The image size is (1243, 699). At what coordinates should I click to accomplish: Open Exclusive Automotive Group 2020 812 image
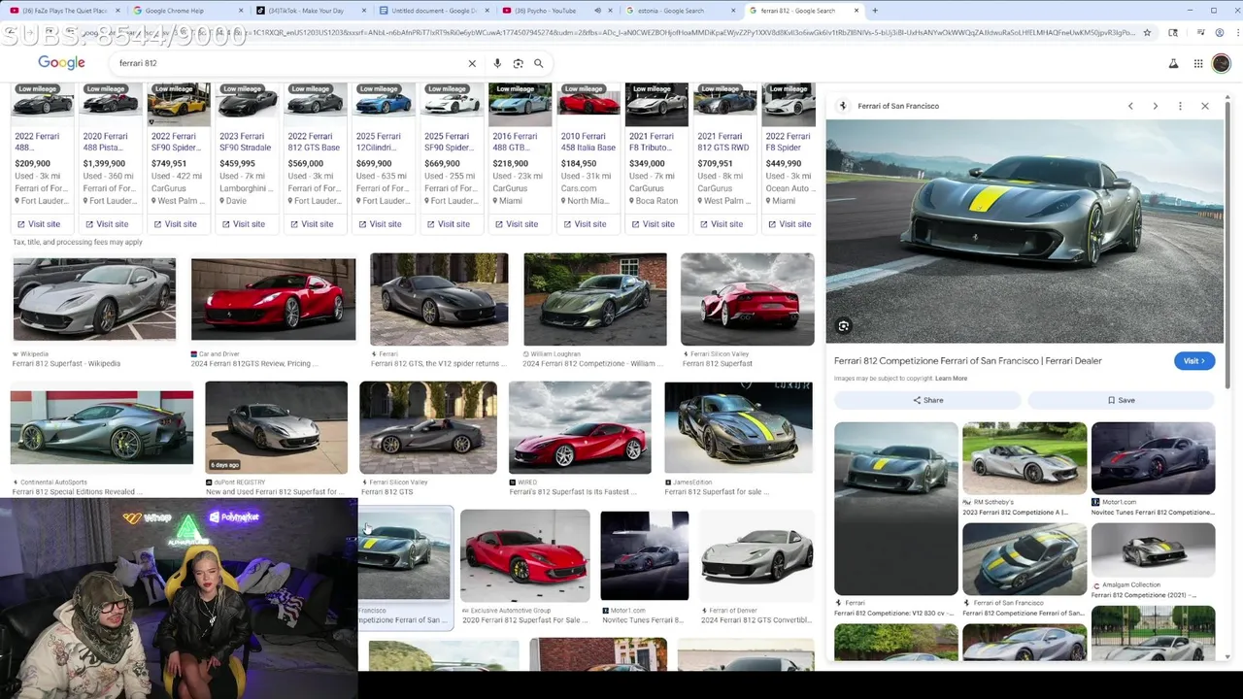point(524,556)
